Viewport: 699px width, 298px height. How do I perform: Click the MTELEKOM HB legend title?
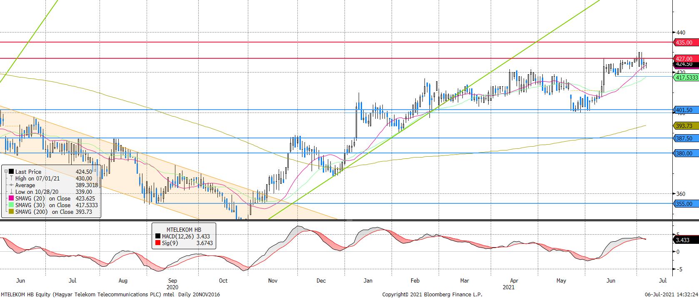184,229
